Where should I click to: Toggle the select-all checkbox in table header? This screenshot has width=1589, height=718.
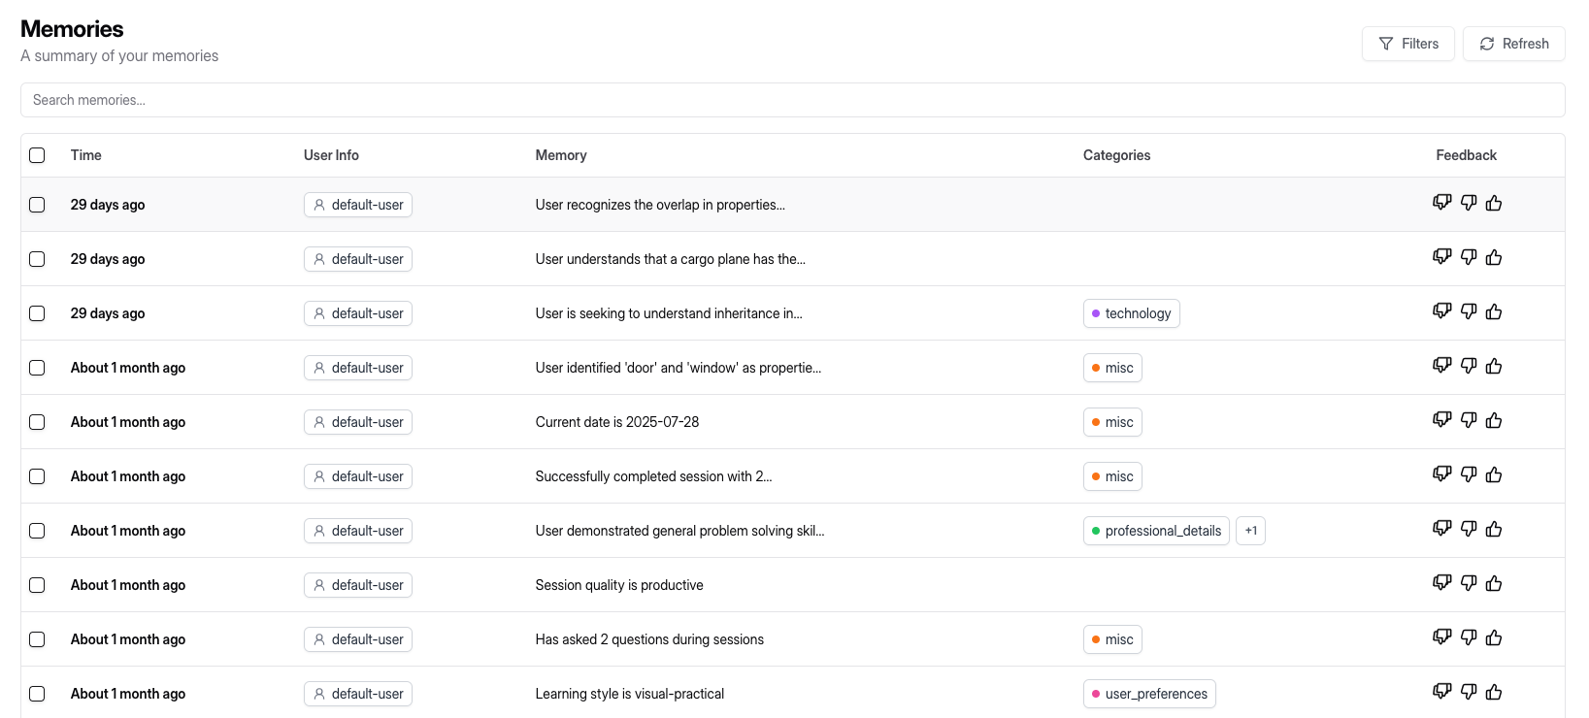click(37, 155)
